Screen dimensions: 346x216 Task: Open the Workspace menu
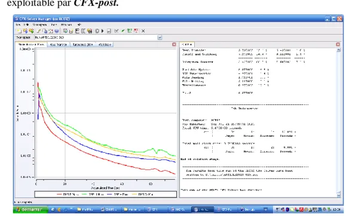tap(39, 24)
